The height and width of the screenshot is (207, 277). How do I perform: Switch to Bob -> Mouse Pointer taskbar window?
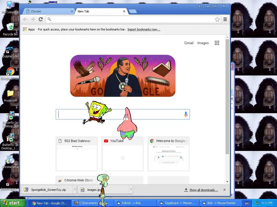pos(221,203)
